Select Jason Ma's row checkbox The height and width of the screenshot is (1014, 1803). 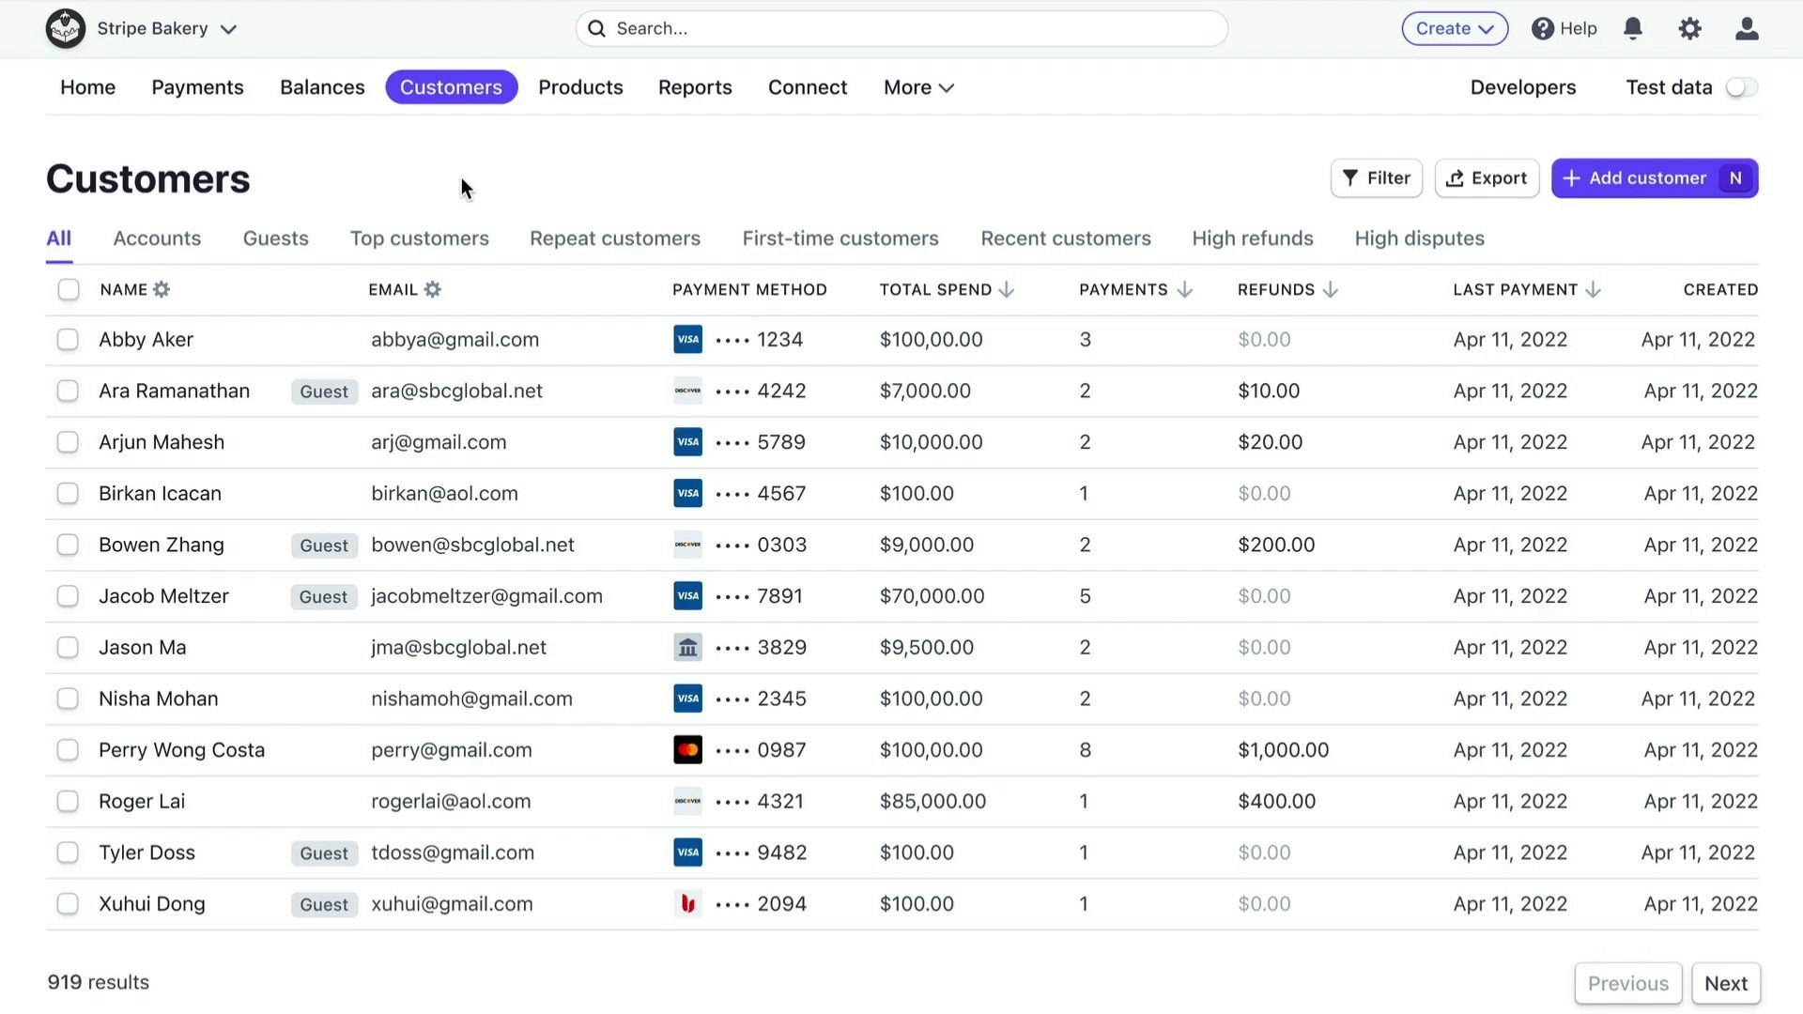pos(68,648)
